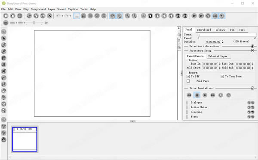Select the Text 'a' tool in left sidebar
Viewport: 258px width, 160px height.
point(3,65)
